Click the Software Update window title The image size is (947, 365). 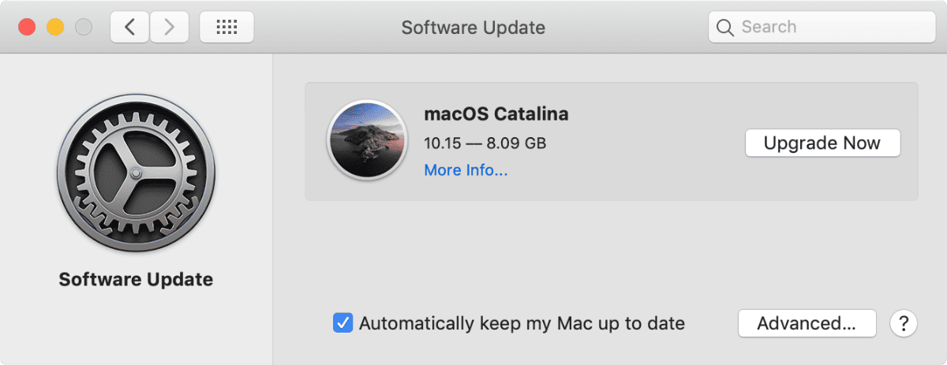473,28
